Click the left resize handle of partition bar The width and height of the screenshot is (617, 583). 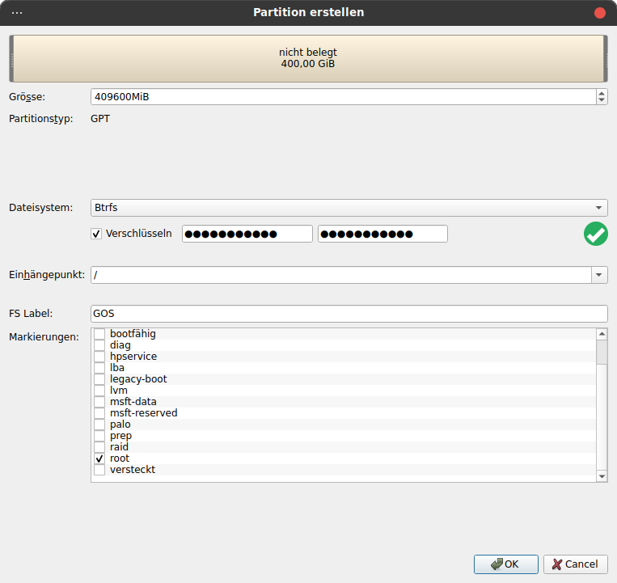point(11,58)
